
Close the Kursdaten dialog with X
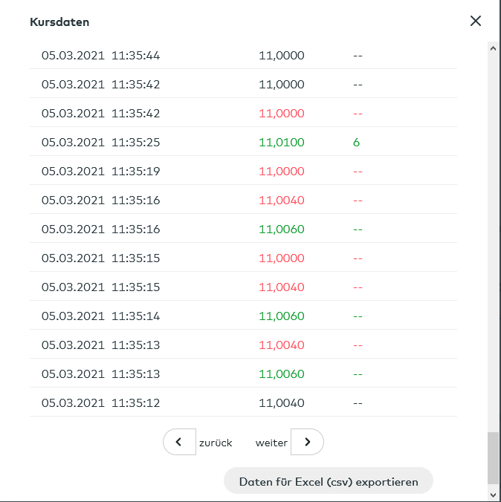(x=476, y=21)
